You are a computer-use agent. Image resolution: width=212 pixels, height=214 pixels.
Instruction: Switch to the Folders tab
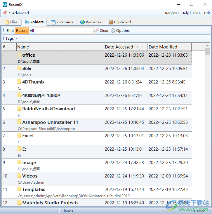[x=34, y=22]
